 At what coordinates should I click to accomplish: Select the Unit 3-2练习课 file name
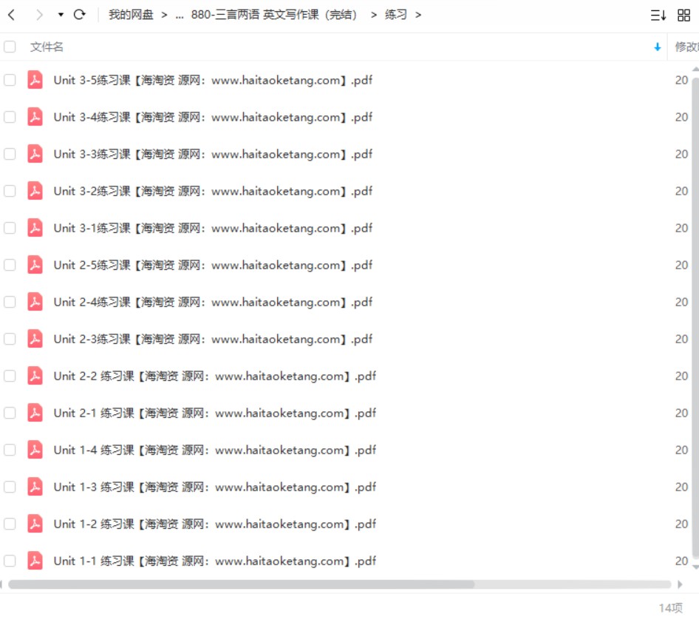point(213,192)
